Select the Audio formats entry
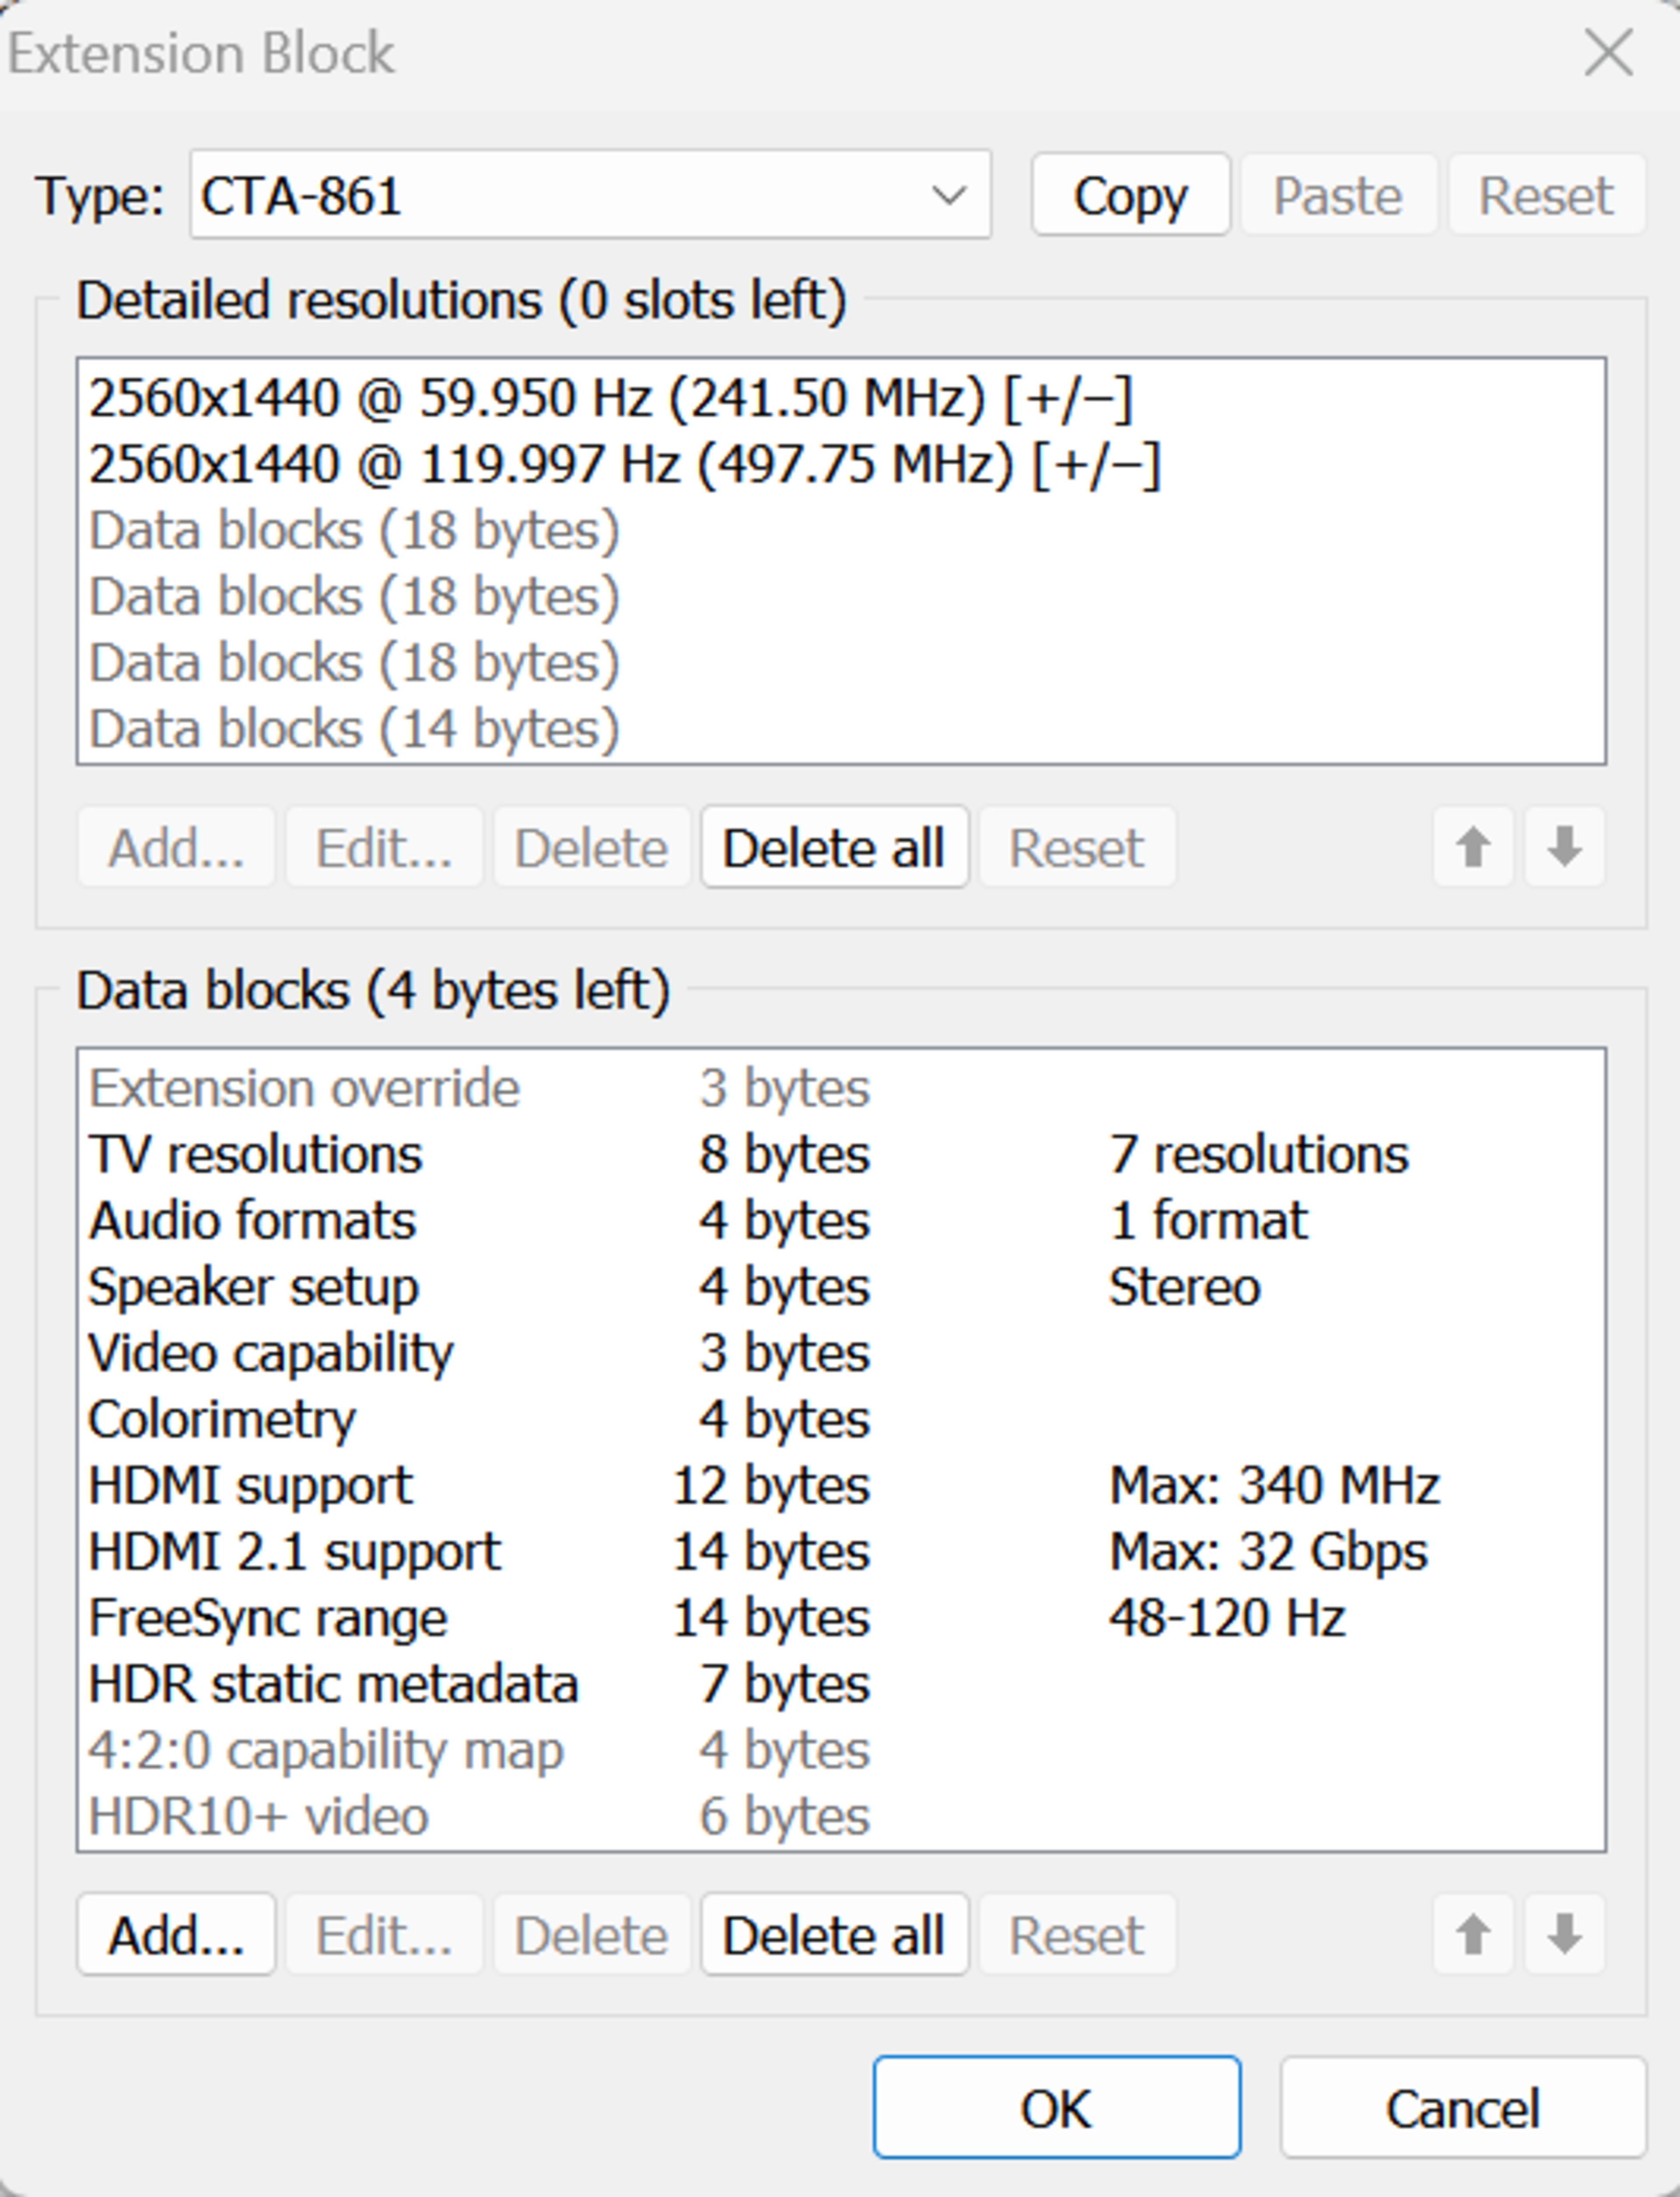This screenshot has height=2197, width=1680. click(x=252, y=1220)
